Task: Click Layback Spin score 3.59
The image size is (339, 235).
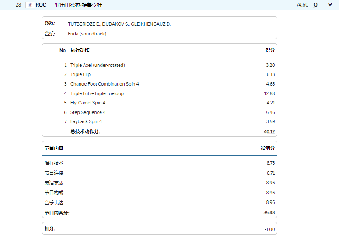Action: point(270,121)
